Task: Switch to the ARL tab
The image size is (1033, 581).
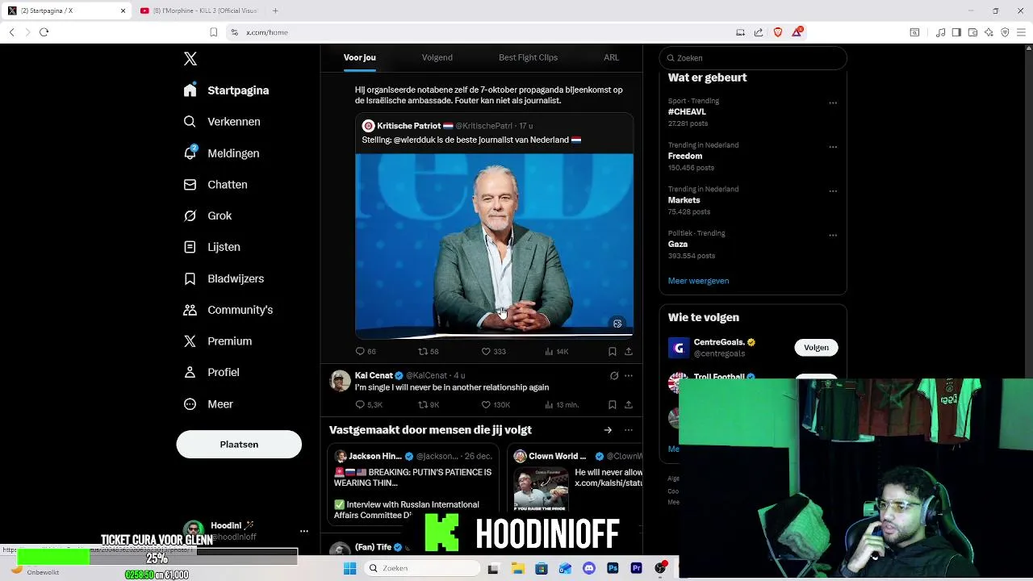Action: [x=611, y=57]
